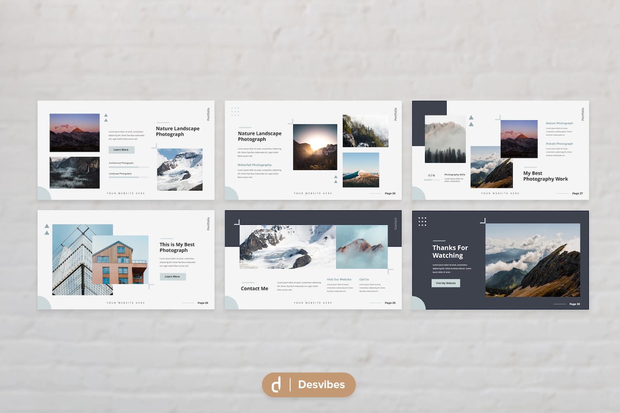
Task: Click the "Page 29" number
Action: click(390, 303)
